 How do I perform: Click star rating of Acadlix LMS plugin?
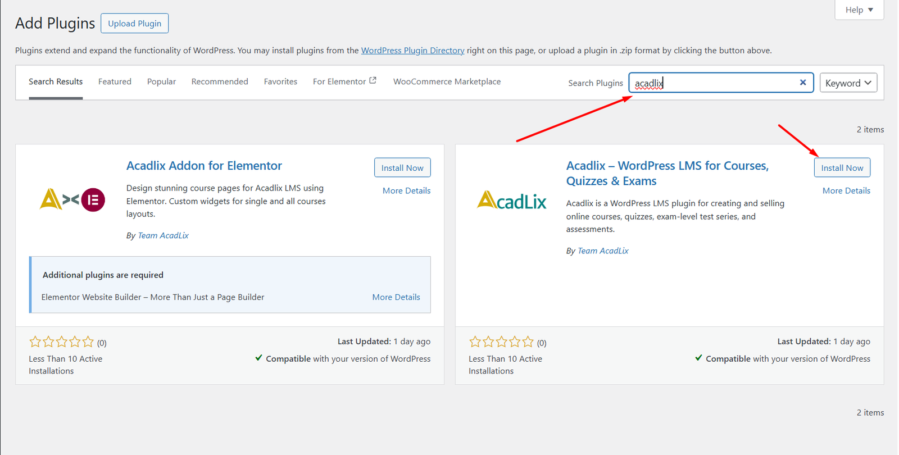coord(501,342)
